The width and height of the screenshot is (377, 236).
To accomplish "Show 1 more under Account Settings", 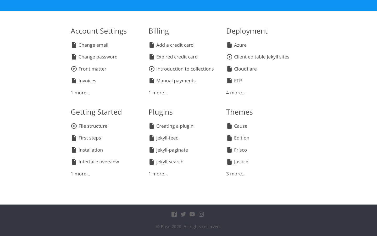I will pos(80,93).
